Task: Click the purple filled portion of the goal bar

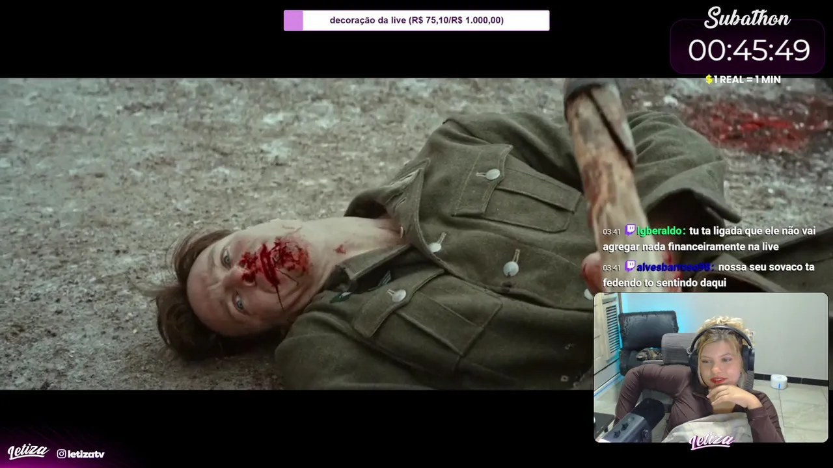Action: click(x=294, y=20)
